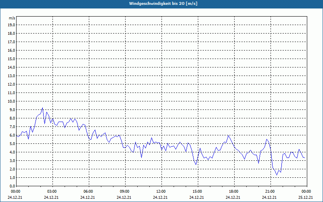Click the 12,0 y-axis value
323x202 pixels.
(12, 84)
